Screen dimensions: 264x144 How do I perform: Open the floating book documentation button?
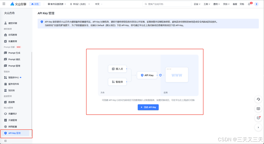pyautogui.click(x=258, y=109)
